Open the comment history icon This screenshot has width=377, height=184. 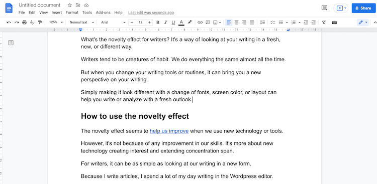tap(324, 8)
